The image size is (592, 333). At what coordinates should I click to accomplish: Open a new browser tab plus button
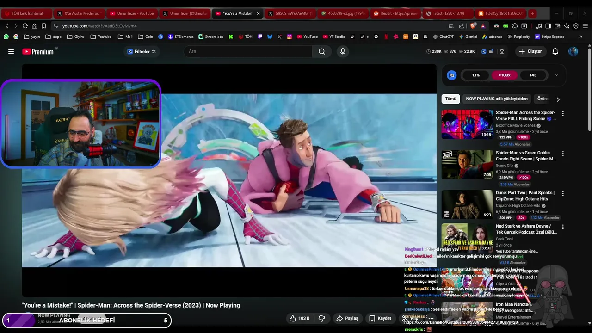[x=532, y=13]
